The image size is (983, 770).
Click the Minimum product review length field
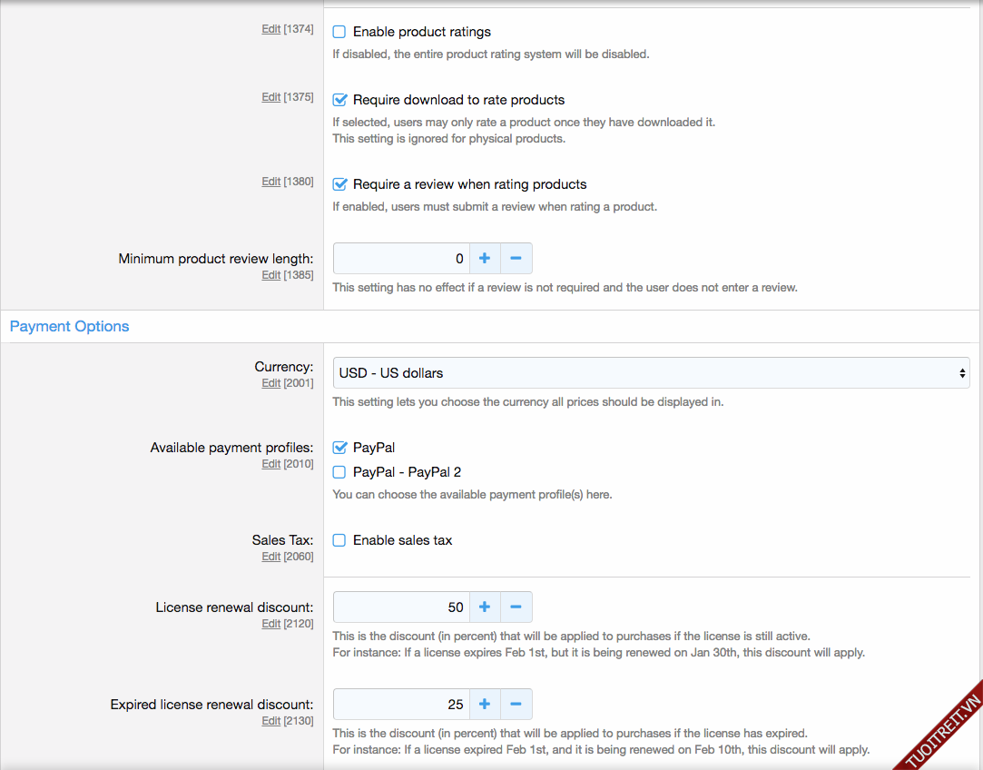(401, 259)
